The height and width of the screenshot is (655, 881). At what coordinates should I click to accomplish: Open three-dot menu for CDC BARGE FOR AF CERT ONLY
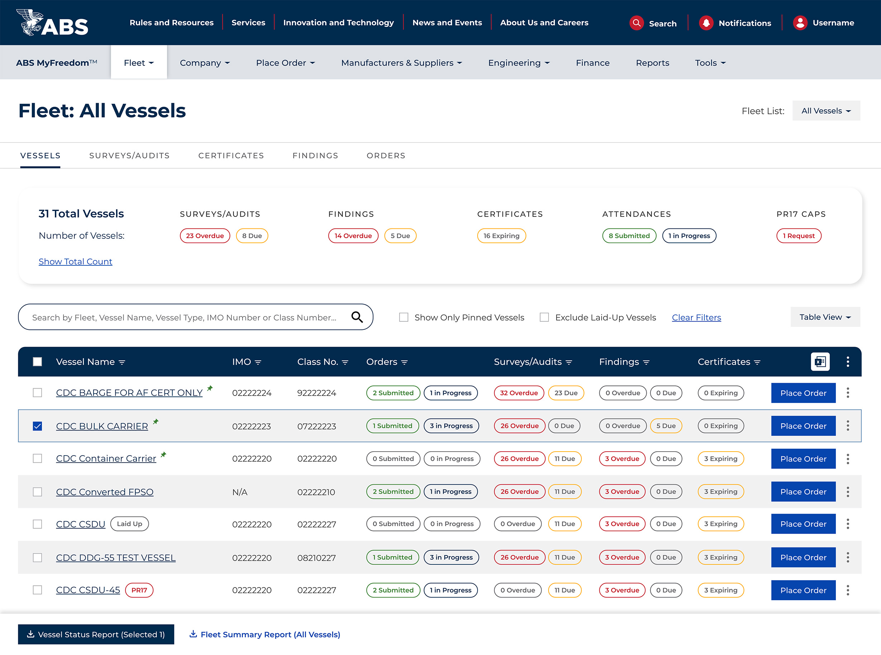848,393
